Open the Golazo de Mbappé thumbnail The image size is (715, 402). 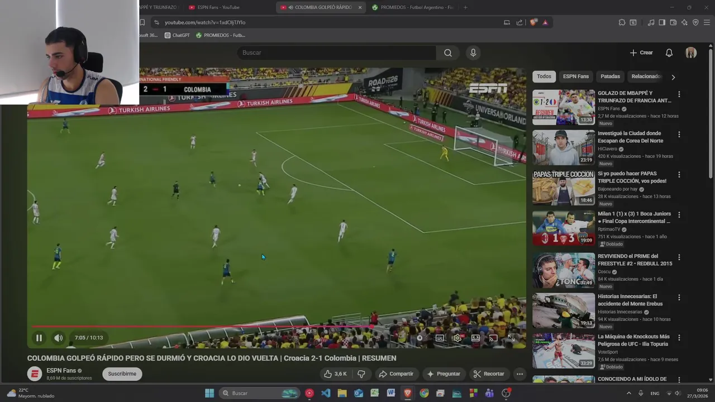click(564, 107)
